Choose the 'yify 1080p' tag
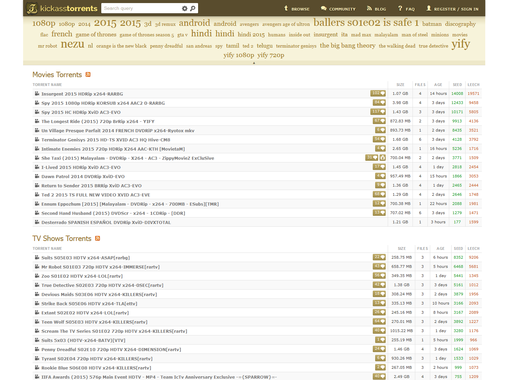The width and height of the screenshot is (507, 380). pyautogui.click(x=239, y=55)
